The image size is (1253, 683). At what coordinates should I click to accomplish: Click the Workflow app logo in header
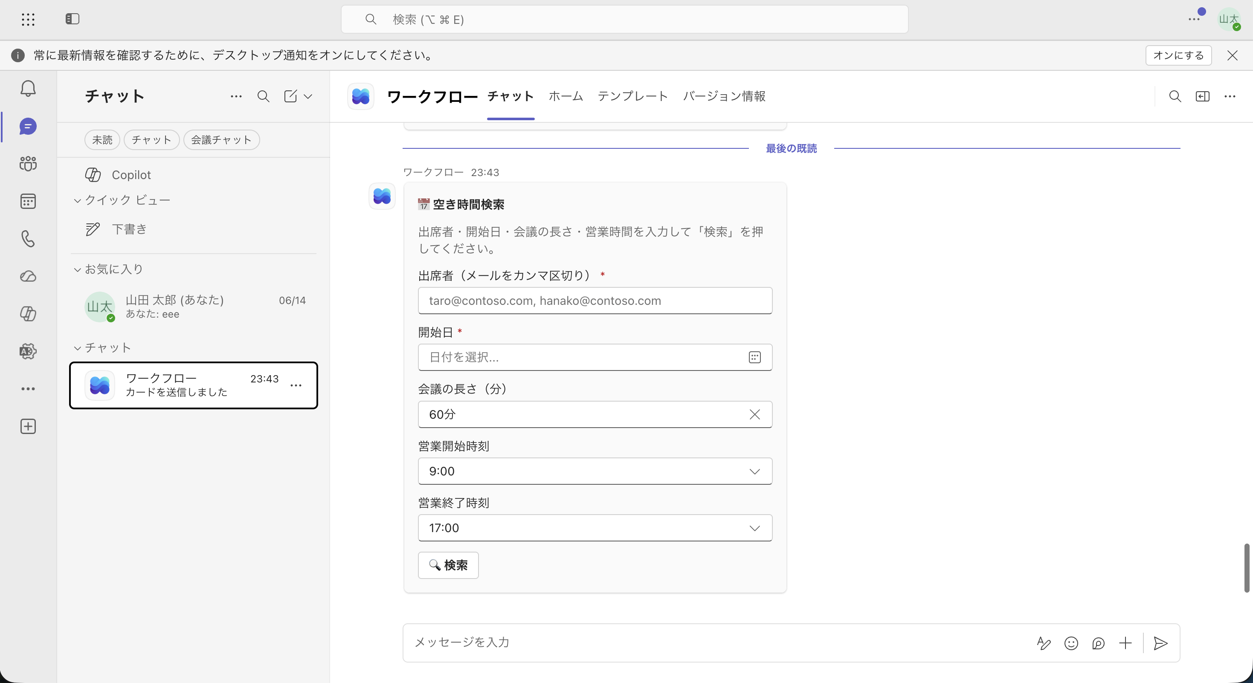click(x=361, y=96)
